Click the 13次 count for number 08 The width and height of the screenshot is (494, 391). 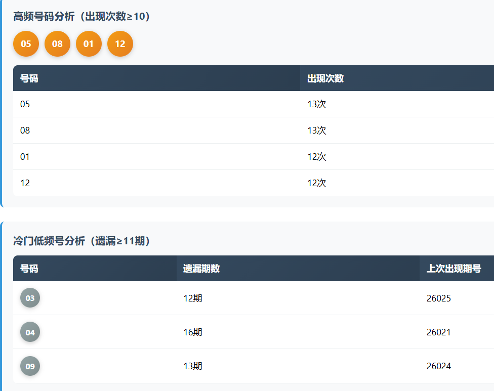pos(317,131)
